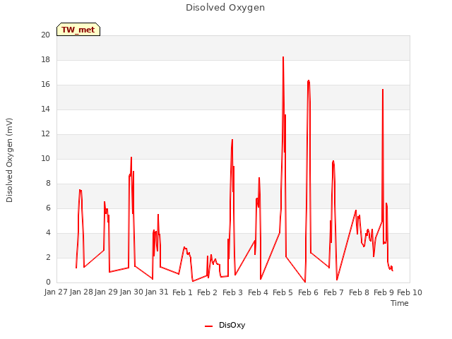Screen dimensions: 452x339
Task: Select the chart title 'Disolved Oxygen'
Action: (x=225, y=8)
